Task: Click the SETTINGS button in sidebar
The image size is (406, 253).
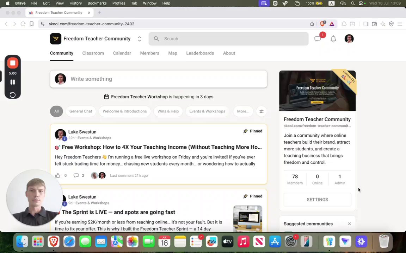Action: (318, 200)
